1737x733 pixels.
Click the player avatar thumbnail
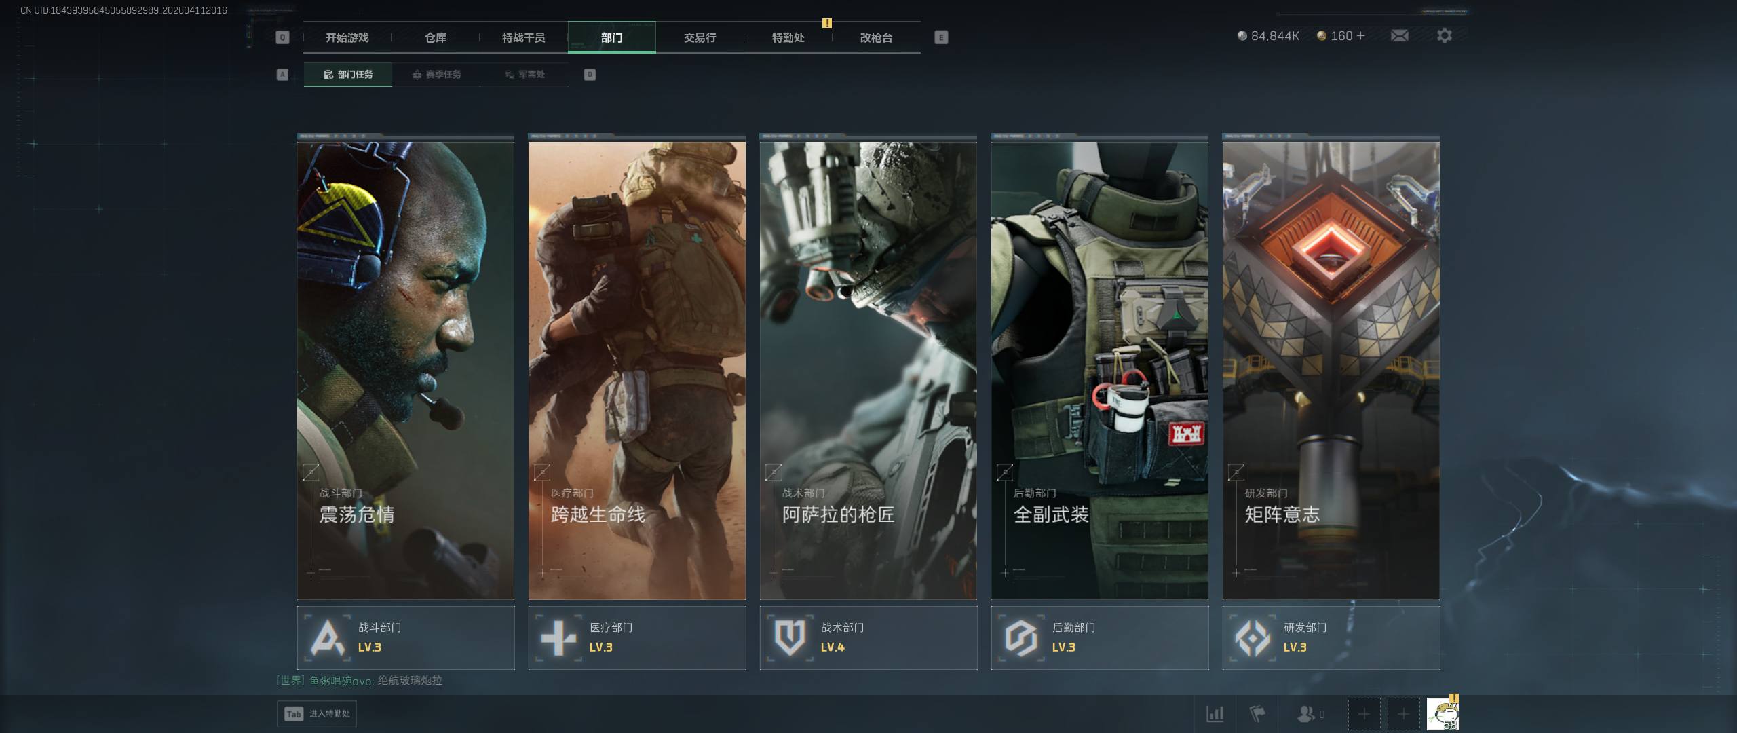(1443, 714)
